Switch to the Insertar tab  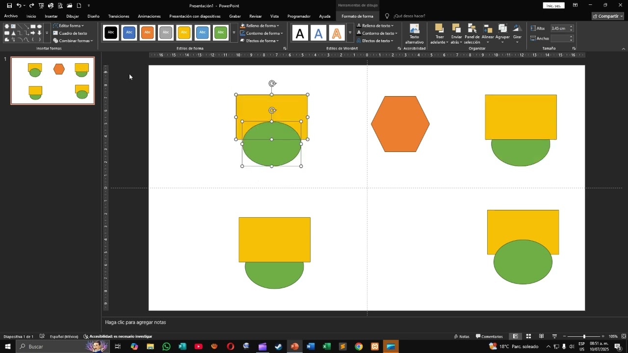pyautogui.click(x=51, y=16)
